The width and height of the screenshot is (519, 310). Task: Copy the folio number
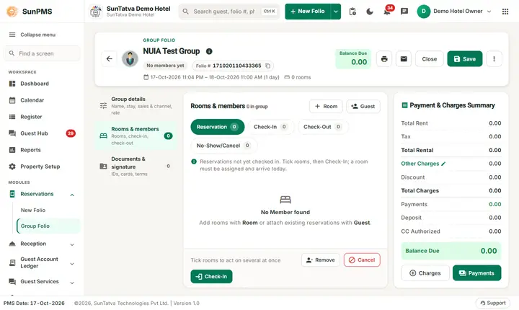267,66
